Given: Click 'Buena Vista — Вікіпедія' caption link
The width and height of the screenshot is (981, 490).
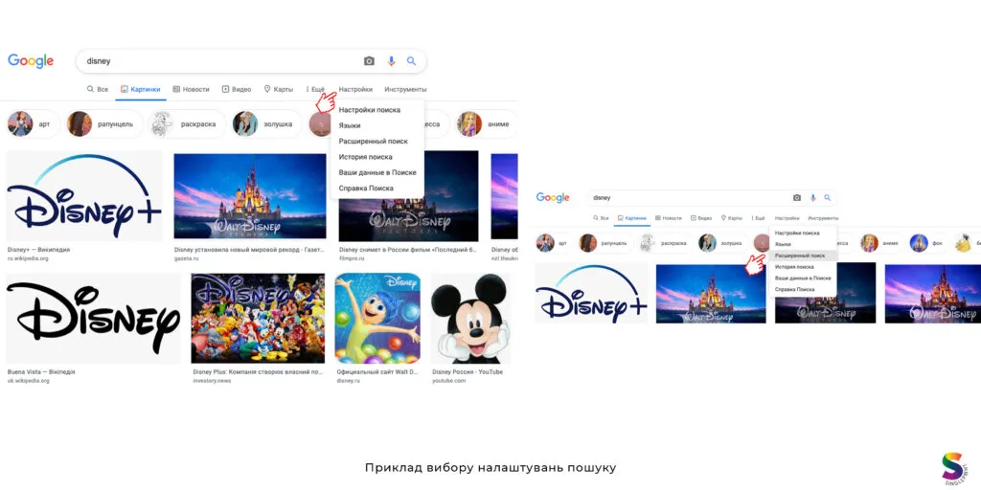Looking at the screenshot, I should (x=41, y=372).
